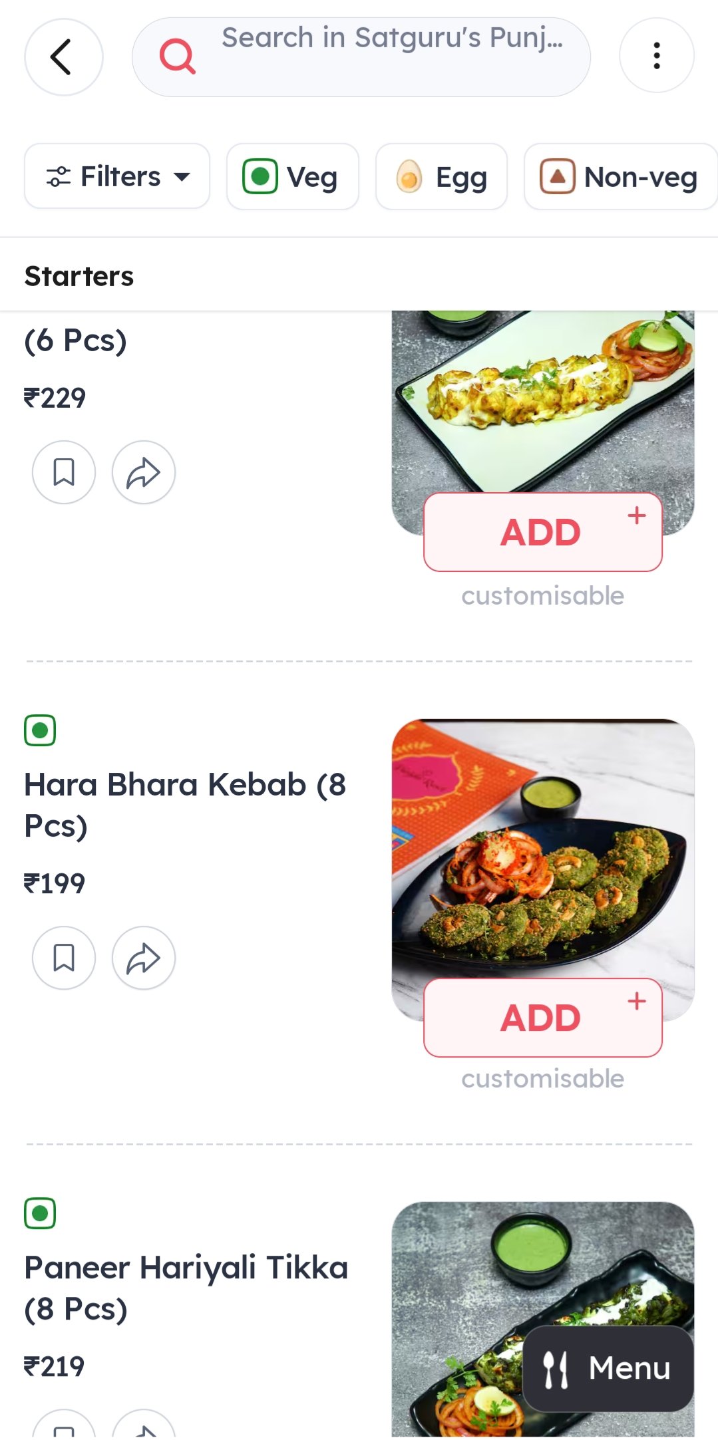The image size is (718, 1440).
Task: Open the Starters section header
Action: [79, 276]
